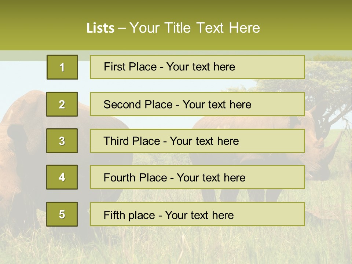Select 'Third Place - Your text here' box
The height and width of the screenshot is (264, 352).
pos(197,141)
